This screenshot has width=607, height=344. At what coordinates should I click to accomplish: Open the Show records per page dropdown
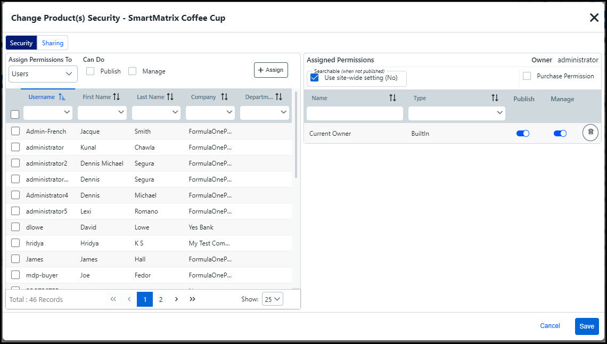click(x=272, y=299)
